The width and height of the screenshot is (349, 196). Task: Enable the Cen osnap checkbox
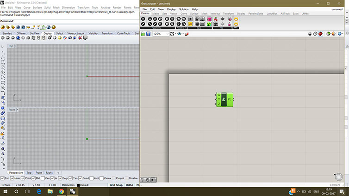[43, 178]
